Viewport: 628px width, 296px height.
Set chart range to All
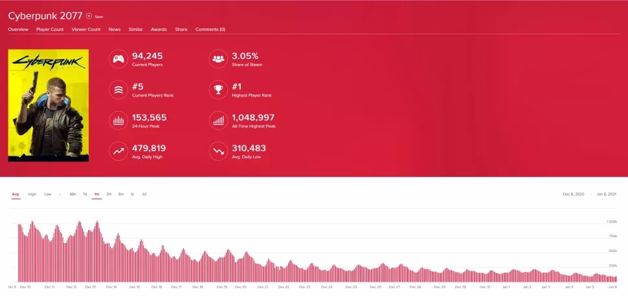144,195
